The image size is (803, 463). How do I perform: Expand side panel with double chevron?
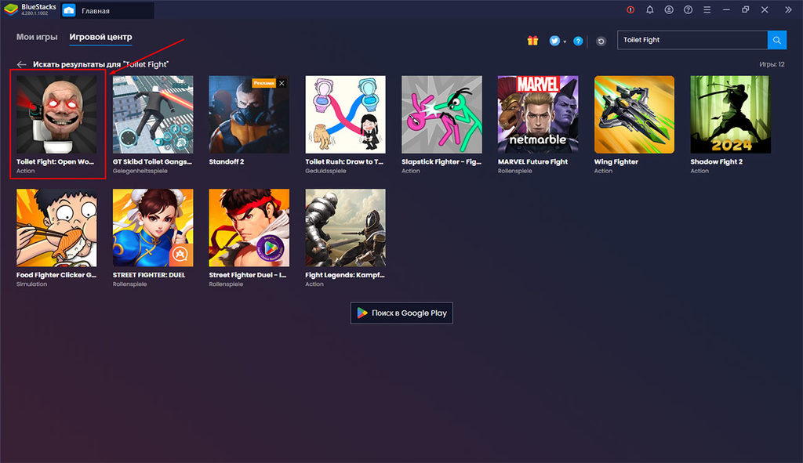pyautogui.click(x=788, y=9)
